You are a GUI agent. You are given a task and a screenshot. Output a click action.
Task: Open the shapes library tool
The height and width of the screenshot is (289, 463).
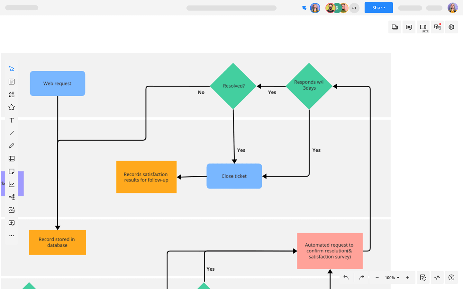(12, 94)
